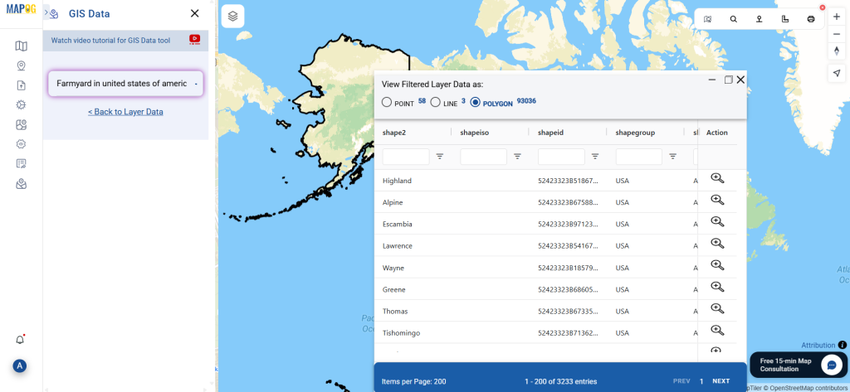
Task: Select the POLYGON radio option
Action: pos(475,103)
